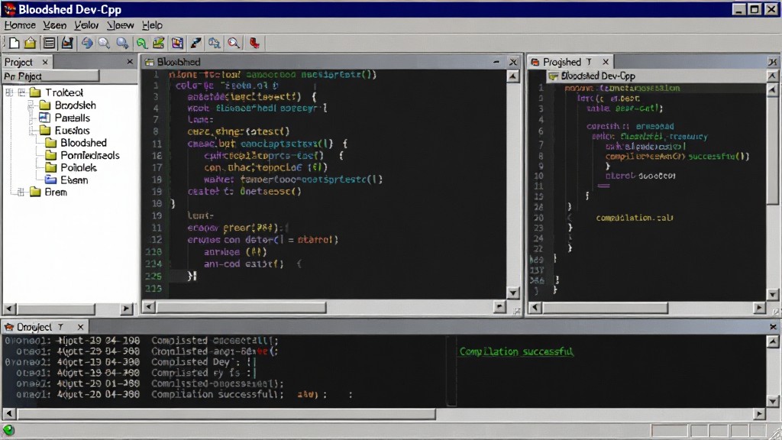
Task: Close the Dmoject tab
Action: pyautogui.click(x=80, y=327)
